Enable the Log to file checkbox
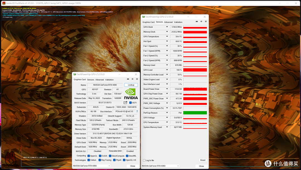The width and height of the screenshot is (301, 170). (144, 160)
